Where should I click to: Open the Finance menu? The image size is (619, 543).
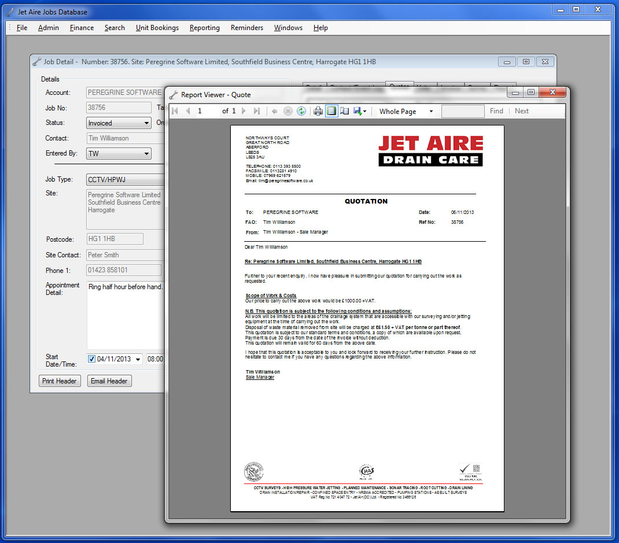(82, 28)
